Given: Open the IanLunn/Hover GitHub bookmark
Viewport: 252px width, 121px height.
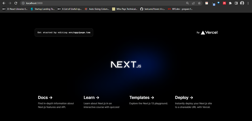Looking at the screenshot, I should [152, 9].
